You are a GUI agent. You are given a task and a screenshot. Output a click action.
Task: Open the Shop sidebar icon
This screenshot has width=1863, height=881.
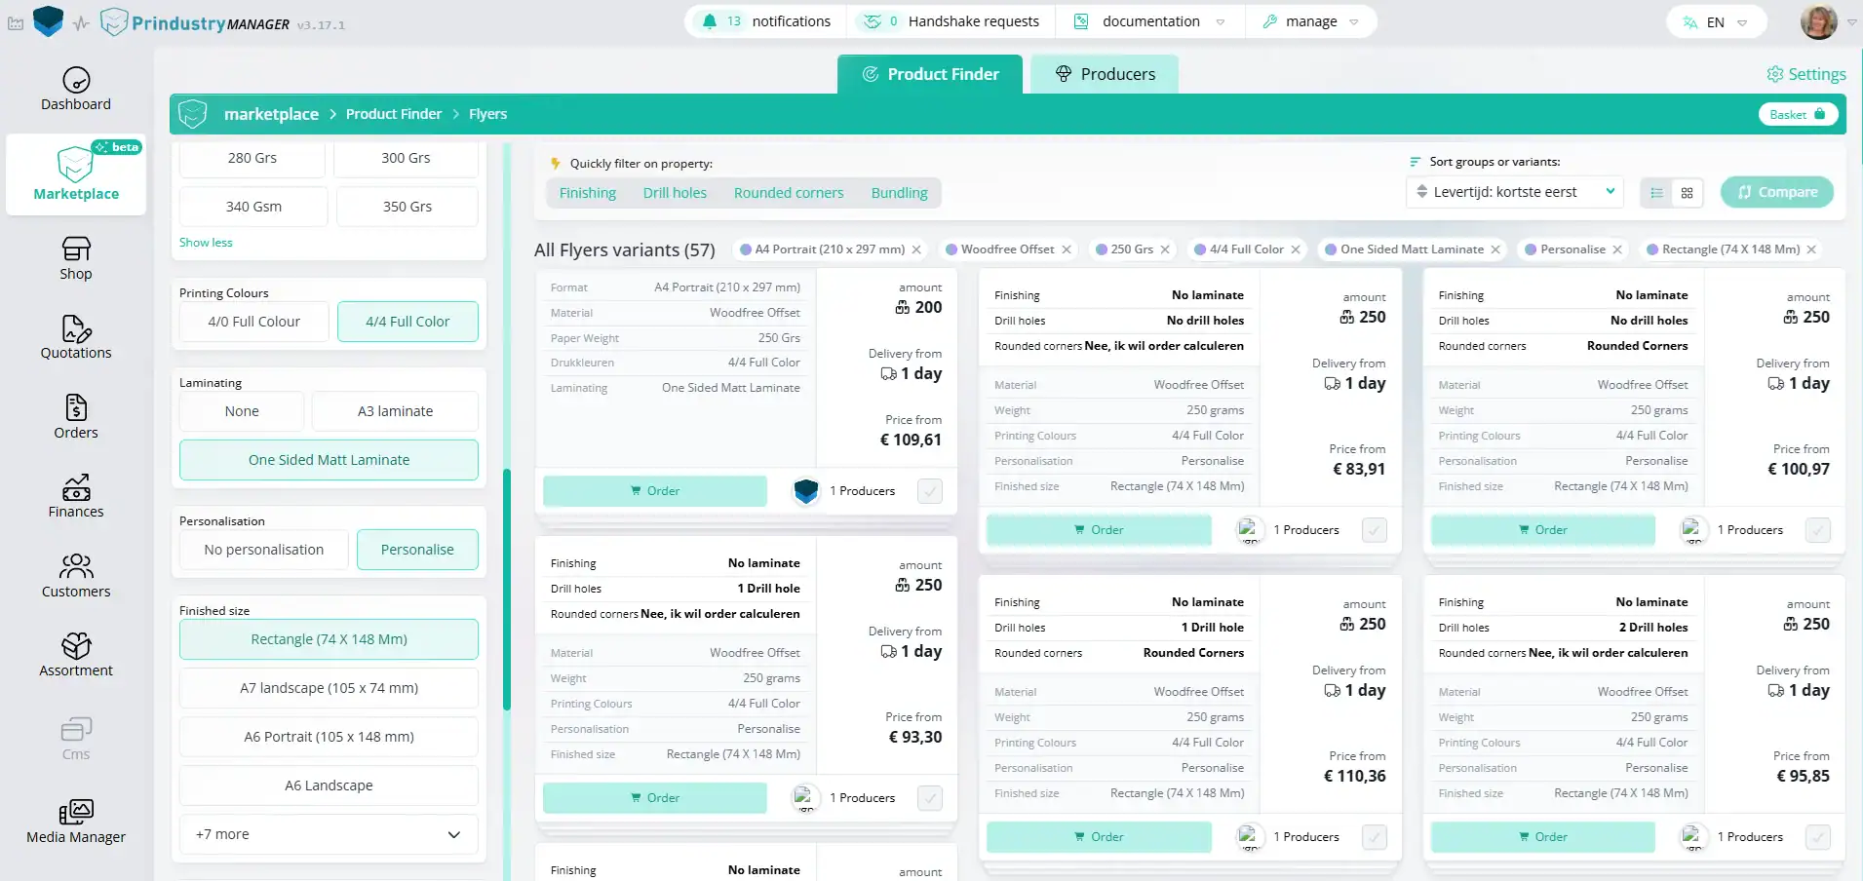click(76, 249)
